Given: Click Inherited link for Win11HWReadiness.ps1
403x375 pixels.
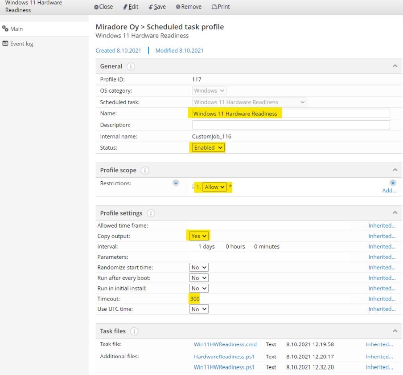Looking at the screenshot, I should (x=379, y=367).
